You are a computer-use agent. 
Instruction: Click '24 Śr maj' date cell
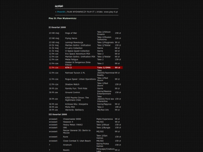(54, 45)
